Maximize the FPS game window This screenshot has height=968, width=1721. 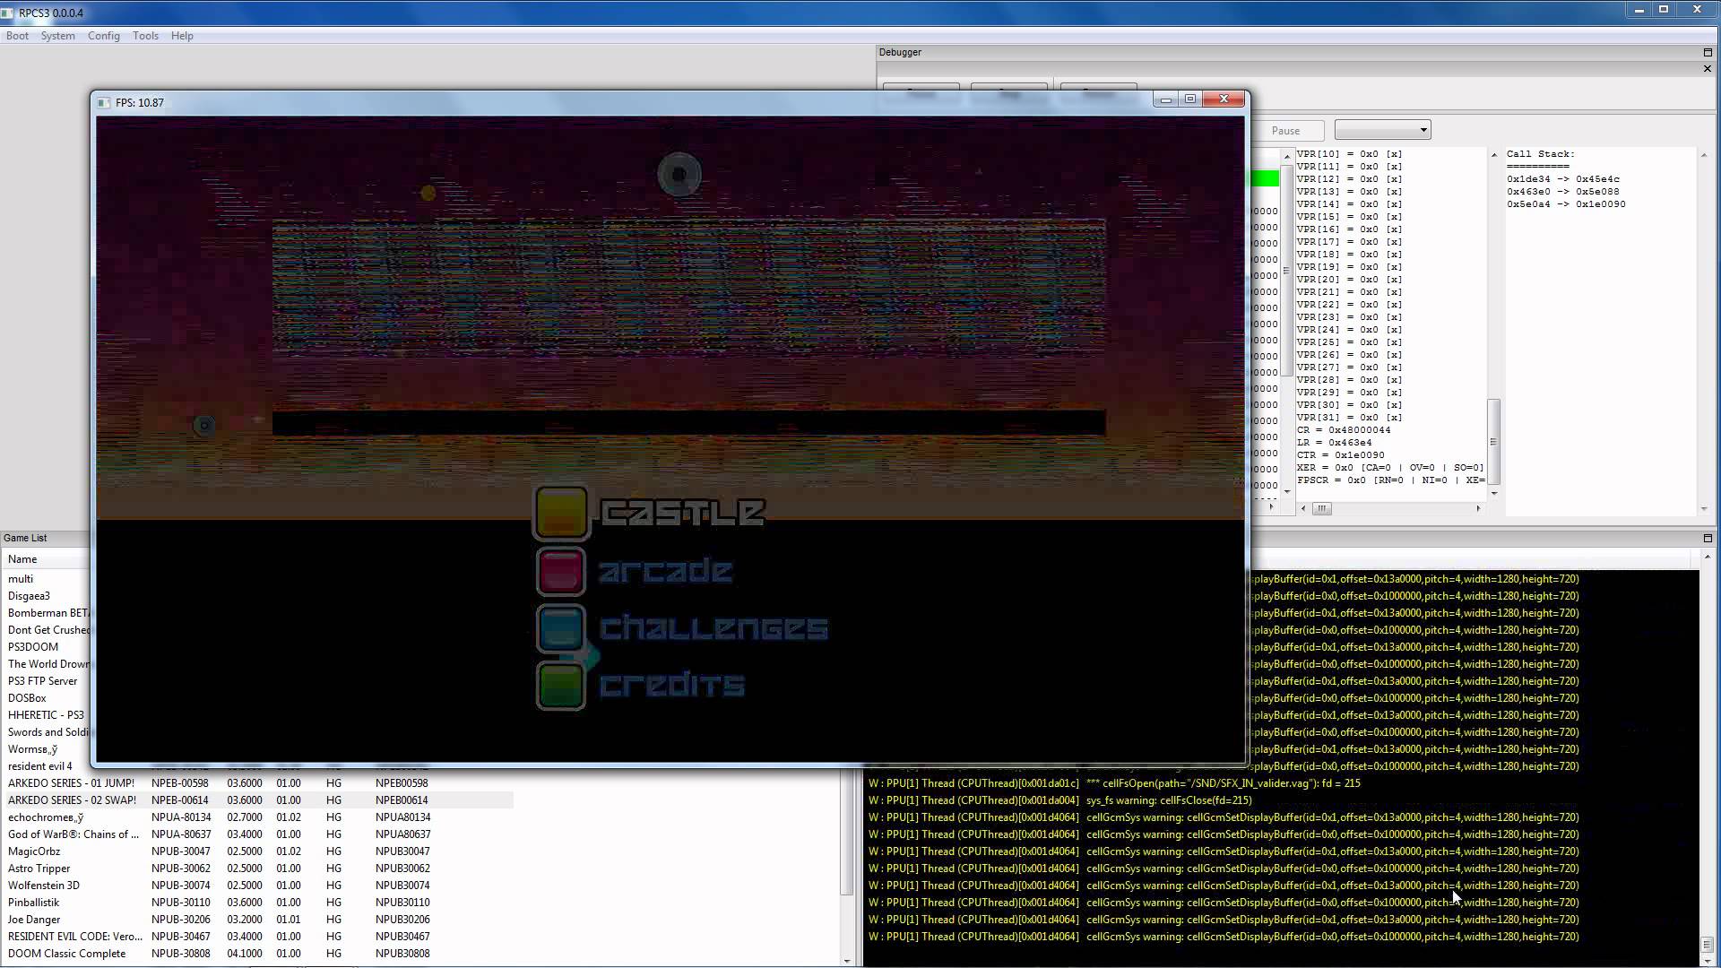(1190, 99)
